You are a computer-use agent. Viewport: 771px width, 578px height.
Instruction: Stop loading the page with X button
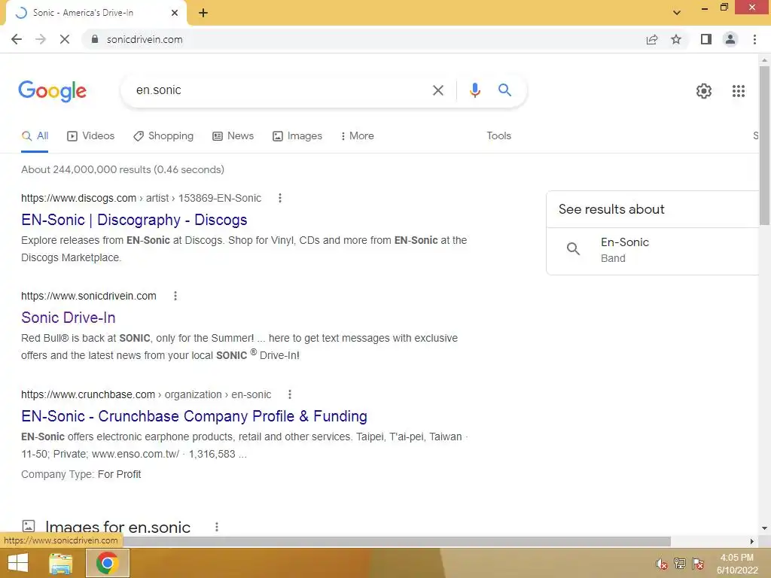[65, 39]
